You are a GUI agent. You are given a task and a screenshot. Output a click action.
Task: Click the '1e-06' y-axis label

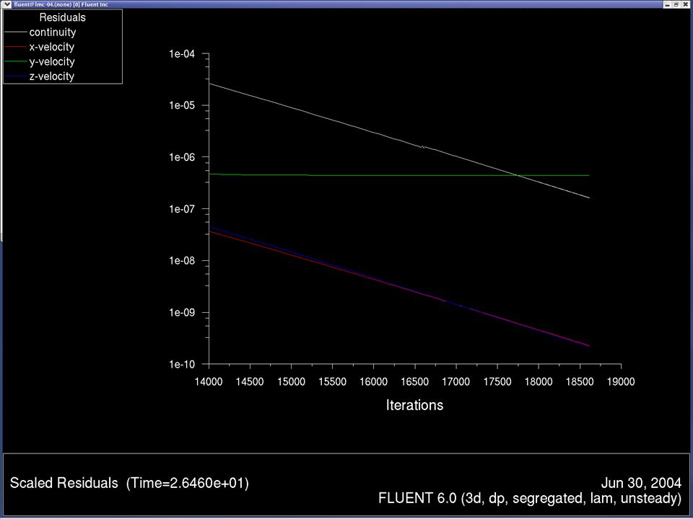pyautogui.click(x=182, y=157)
